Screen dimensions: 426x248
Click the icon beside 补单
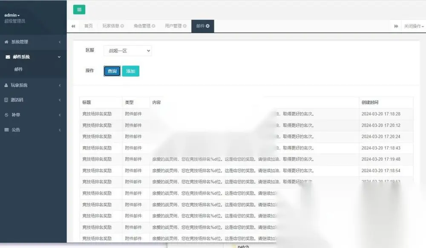[6, 115]
